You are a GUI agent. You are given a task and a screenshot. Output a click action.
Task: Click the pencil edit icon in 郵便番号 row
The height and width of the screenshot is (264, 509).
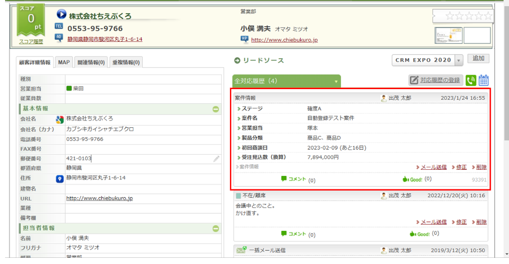click(x=216, y=159)
